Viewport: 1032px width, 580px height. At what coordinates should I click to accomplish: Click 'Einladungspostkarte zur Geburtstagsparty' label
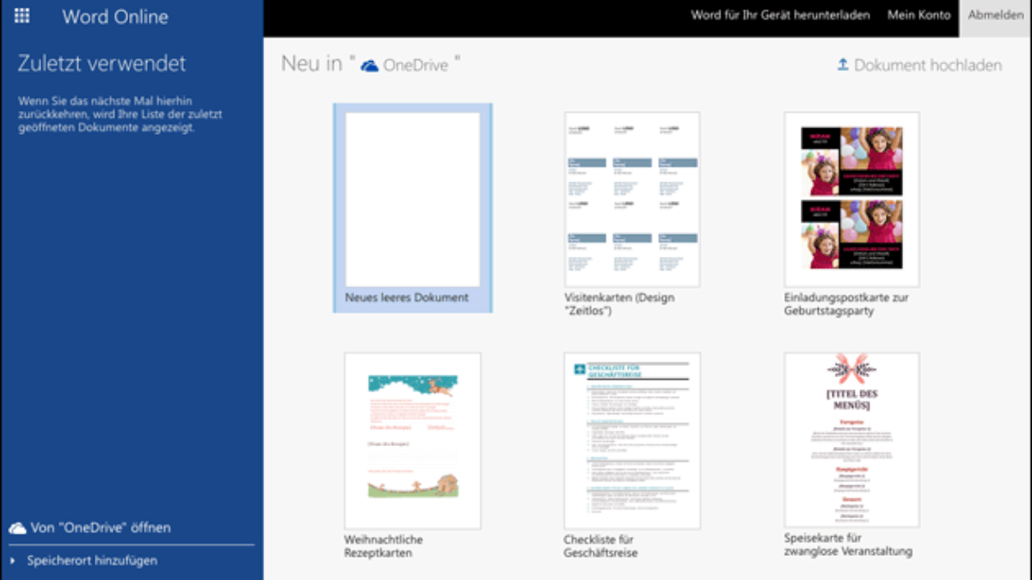coord(846,304)
